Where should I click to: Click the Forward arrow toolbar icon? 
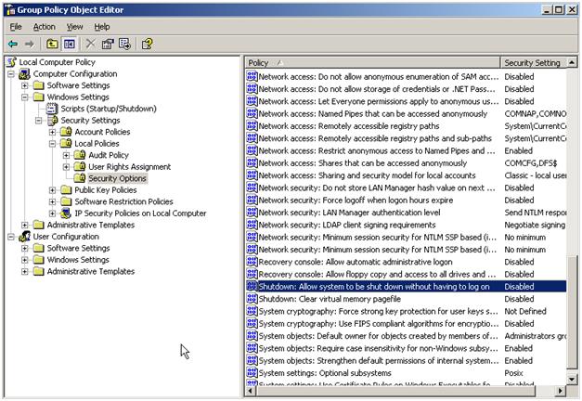(x=30, y=44)
